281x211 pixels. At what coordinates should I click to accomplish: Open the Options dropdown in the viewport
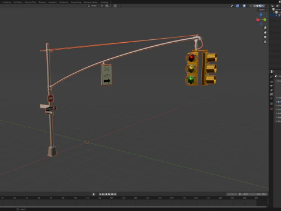(x=263, y=10)
